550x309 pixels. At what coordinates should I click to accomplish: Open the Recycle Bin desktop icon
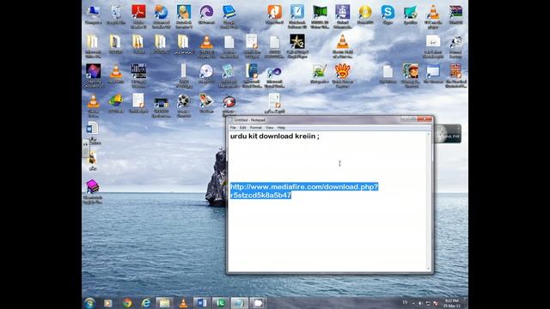pos(116,15)
